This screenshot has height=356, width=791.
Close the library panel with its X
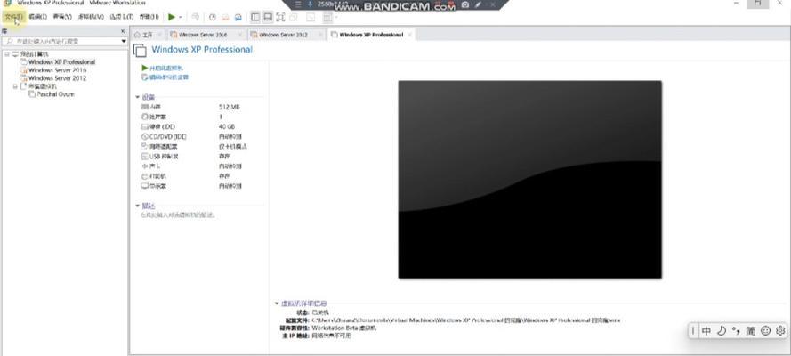tap(123, 31)
